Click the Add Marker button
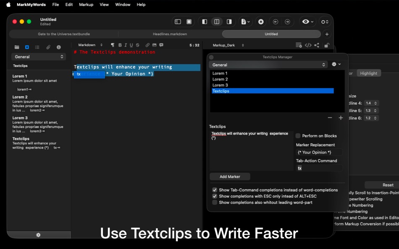The image size is (399, 249). point(230,176)
